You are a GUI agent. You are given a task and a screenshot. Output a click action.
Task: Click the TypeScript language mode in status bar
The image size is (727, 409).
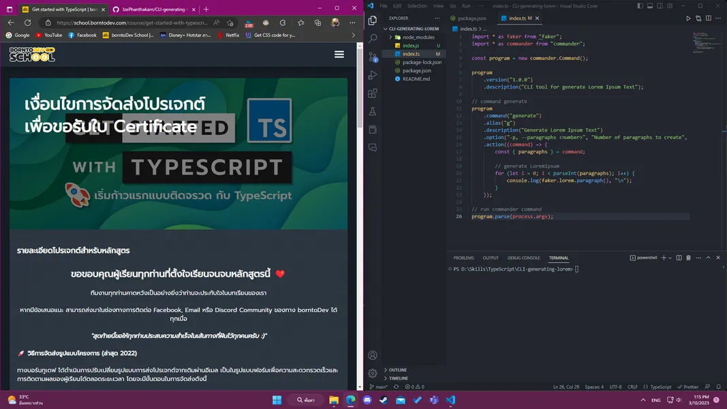(x=660, y=387)
